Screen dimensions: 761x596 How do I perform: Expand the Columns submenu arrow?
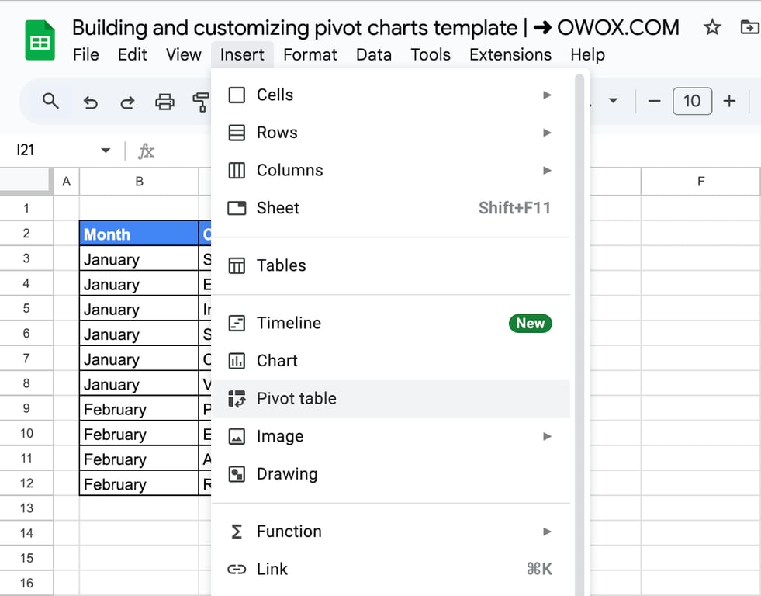(547, 171)
